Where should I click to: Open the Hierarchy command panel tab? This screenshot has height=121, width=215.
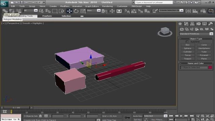click(x=192, y=24)
